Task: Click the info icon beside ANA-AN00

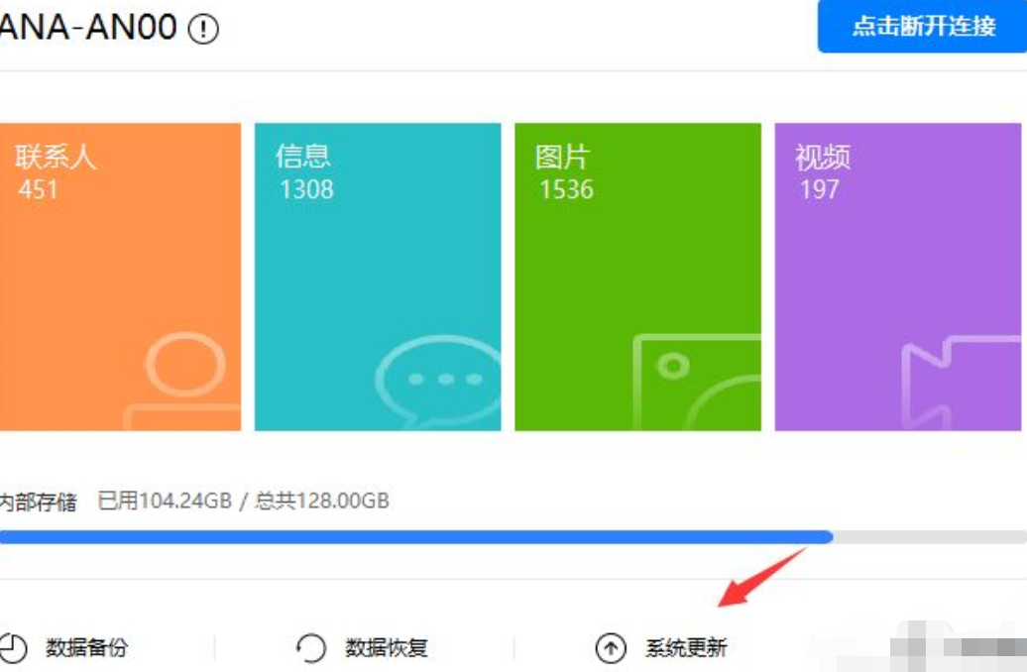Action: 203,29
